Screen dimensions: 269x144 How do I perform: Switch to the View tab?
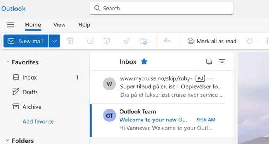[x=59, y=25]
